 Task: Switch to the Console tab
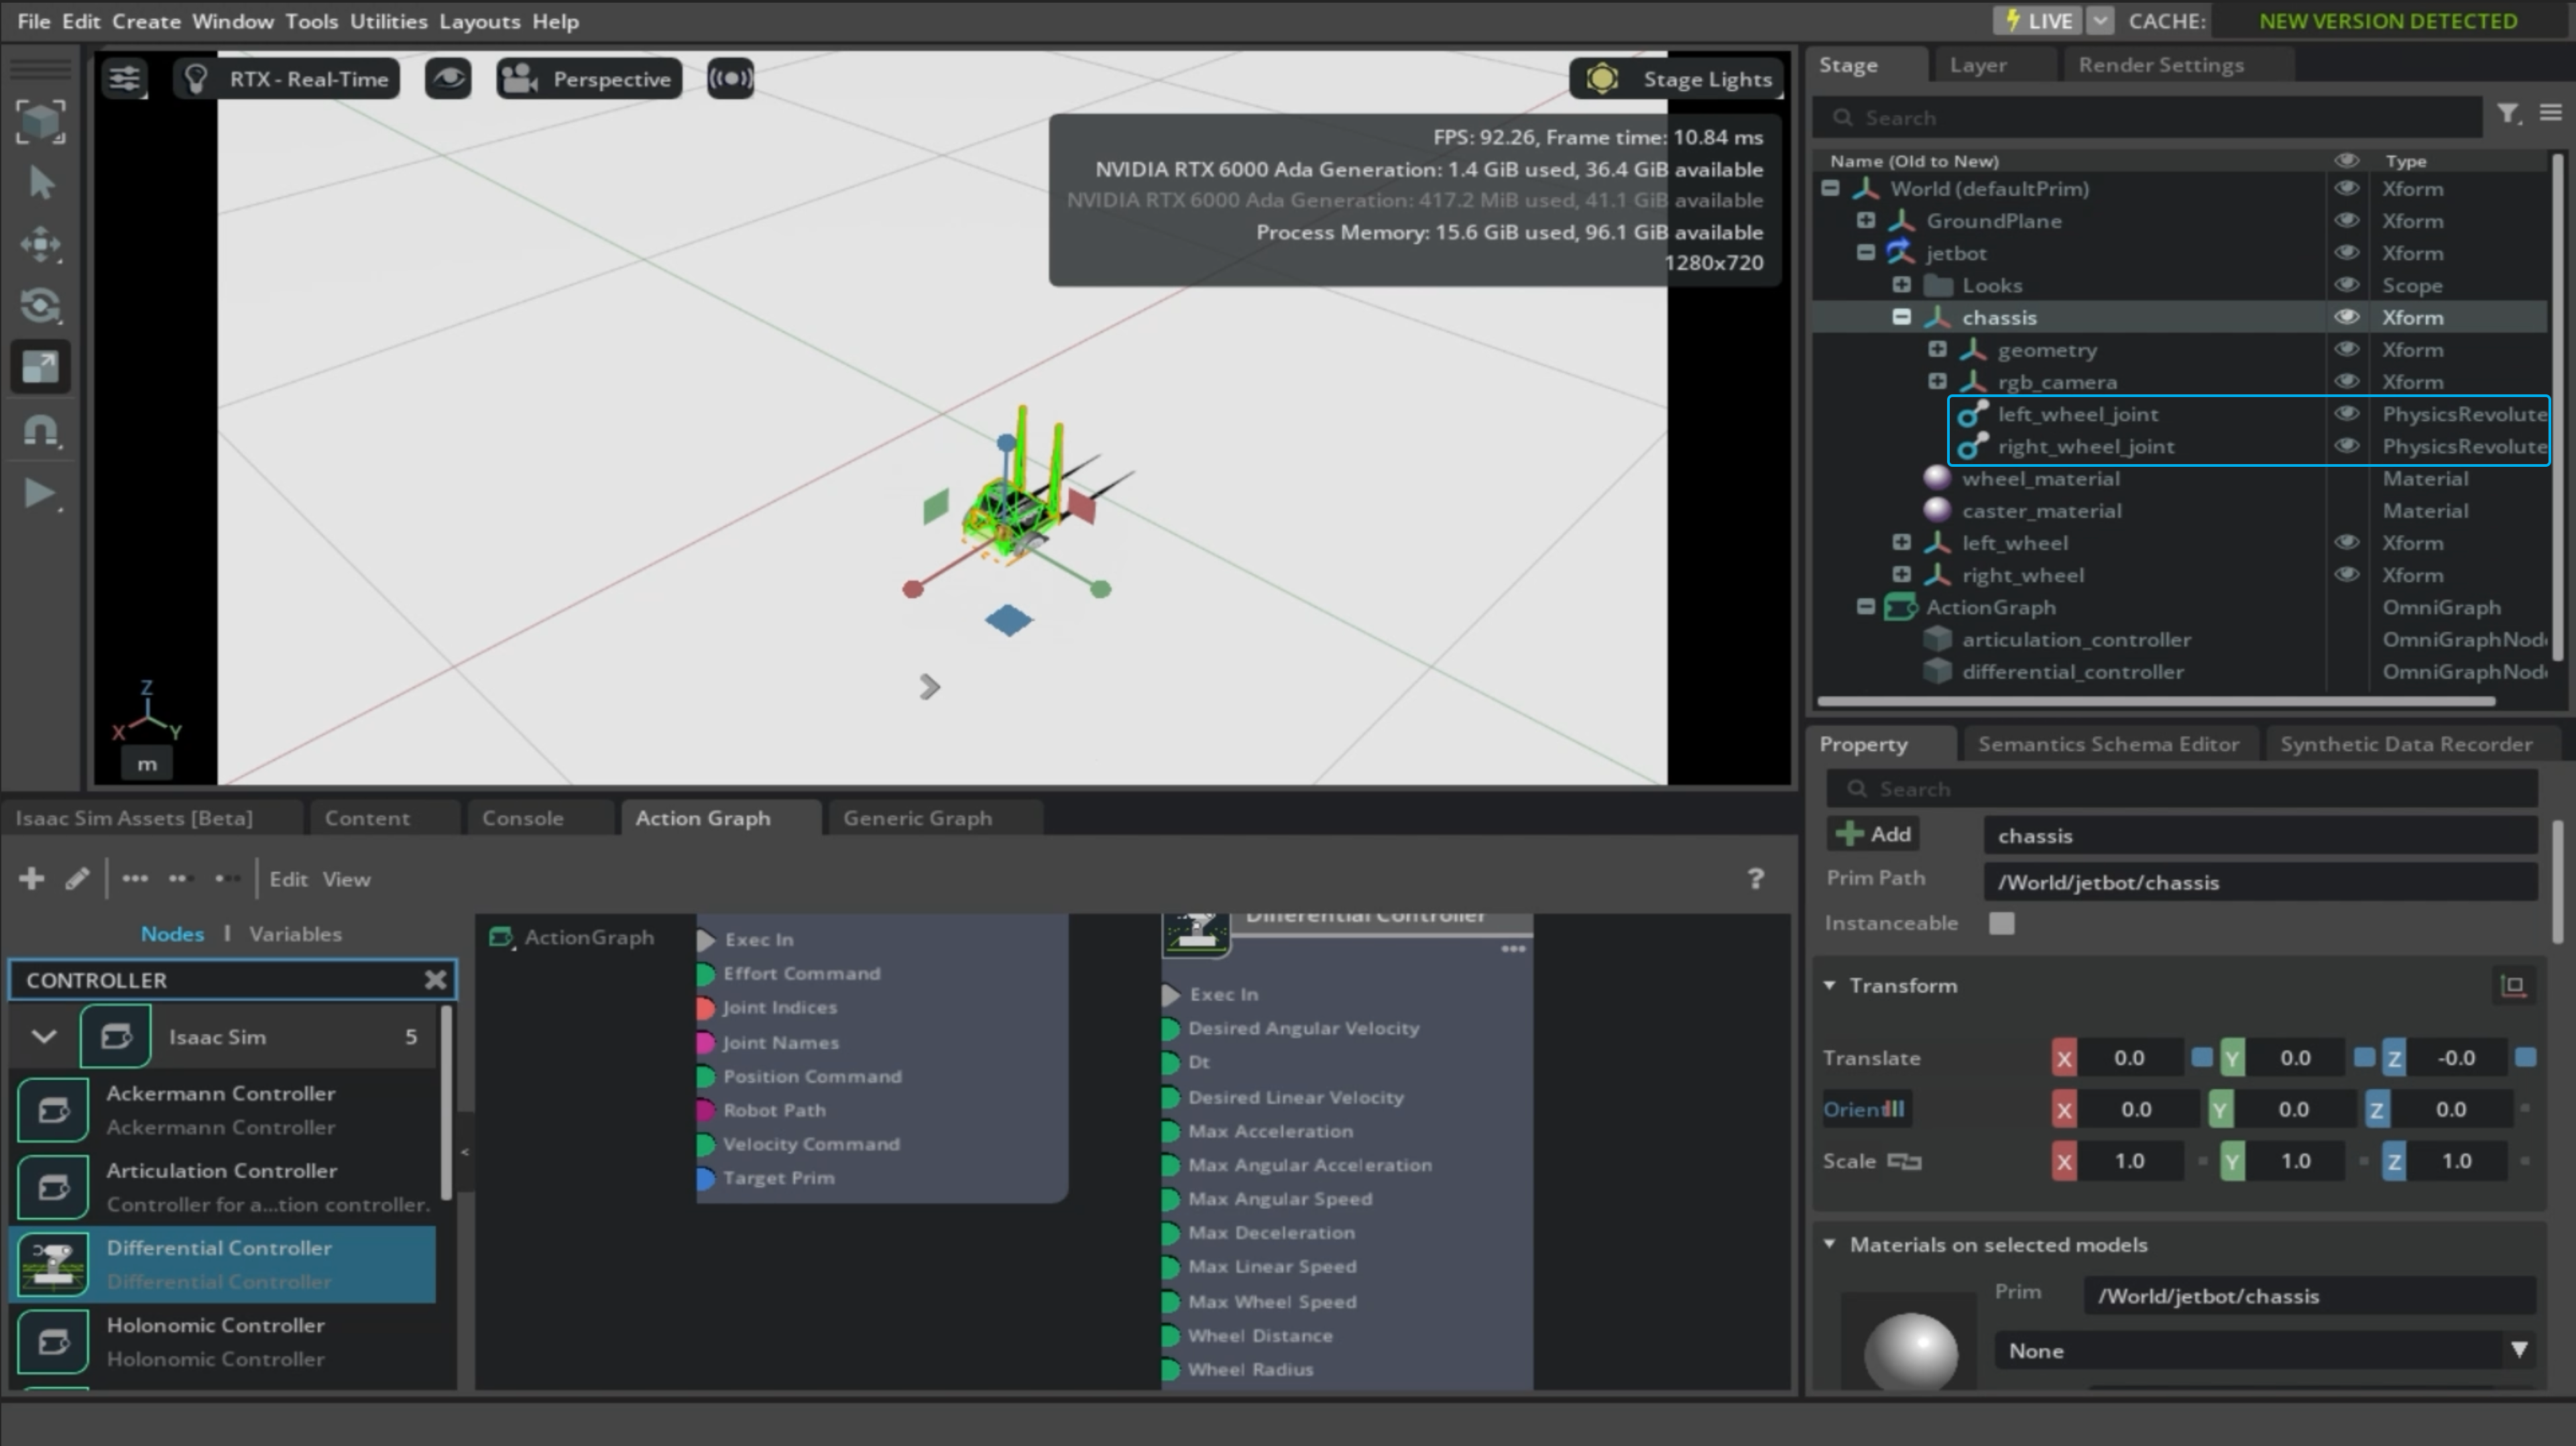522,818
